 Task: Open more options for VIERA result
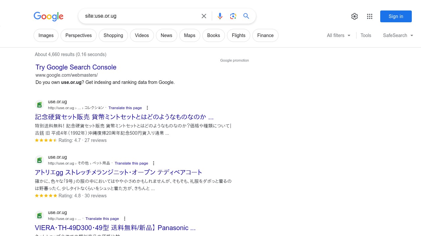(x=125, y=219)
